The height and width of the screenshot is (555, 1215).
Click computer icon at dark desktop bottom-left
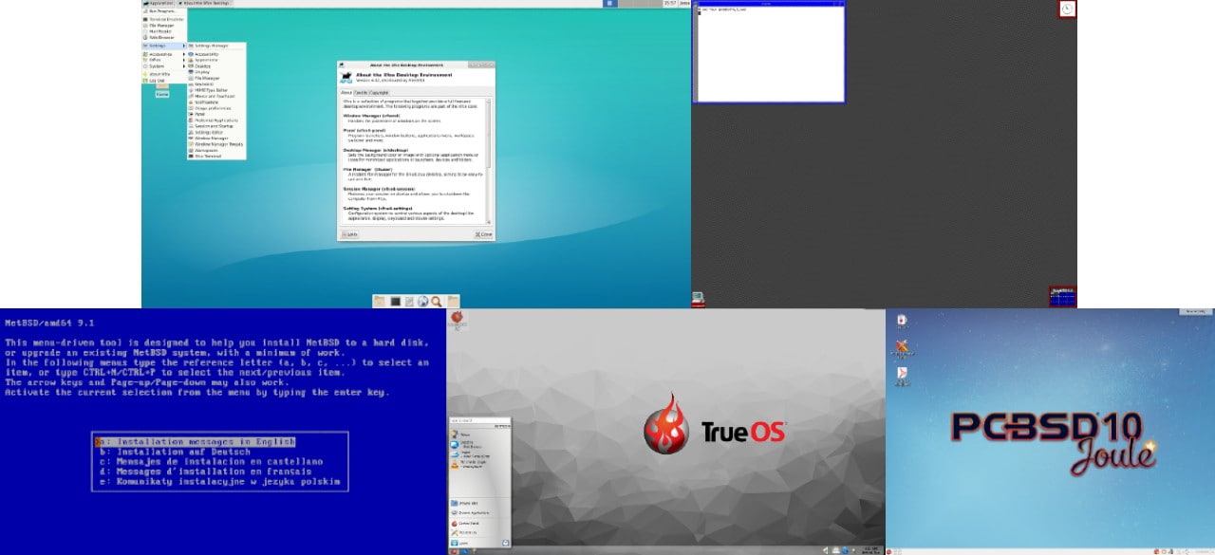(698, 299)
